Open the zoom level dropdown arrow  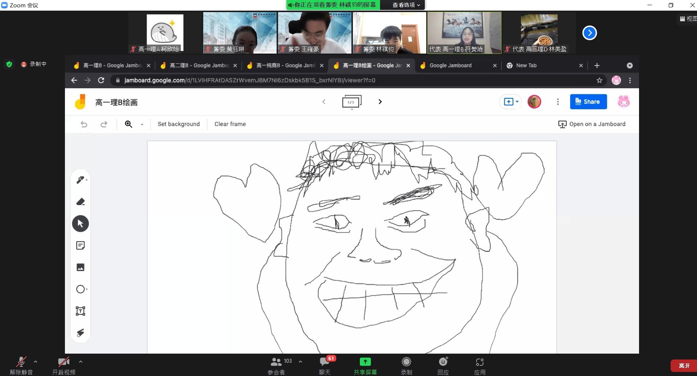pyautogui.click(x=142, y=124)
